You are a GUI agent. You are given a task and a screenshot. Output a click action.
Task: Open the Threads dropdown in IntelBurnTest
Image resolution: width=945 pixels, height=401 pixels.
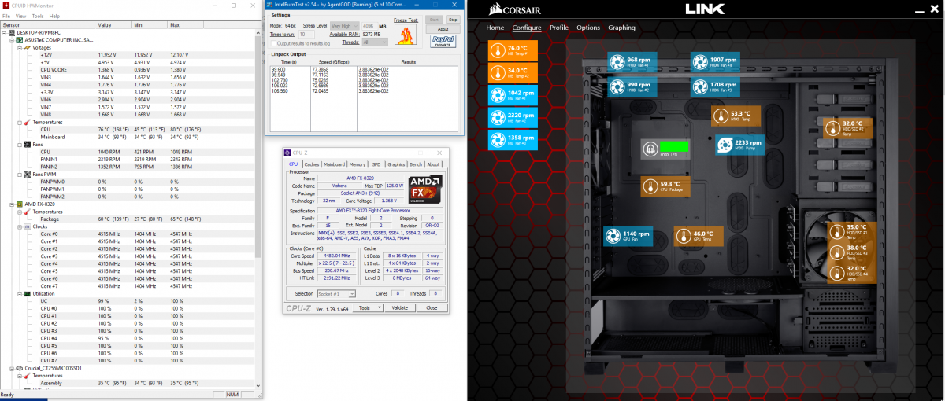[x=375, y=42]
